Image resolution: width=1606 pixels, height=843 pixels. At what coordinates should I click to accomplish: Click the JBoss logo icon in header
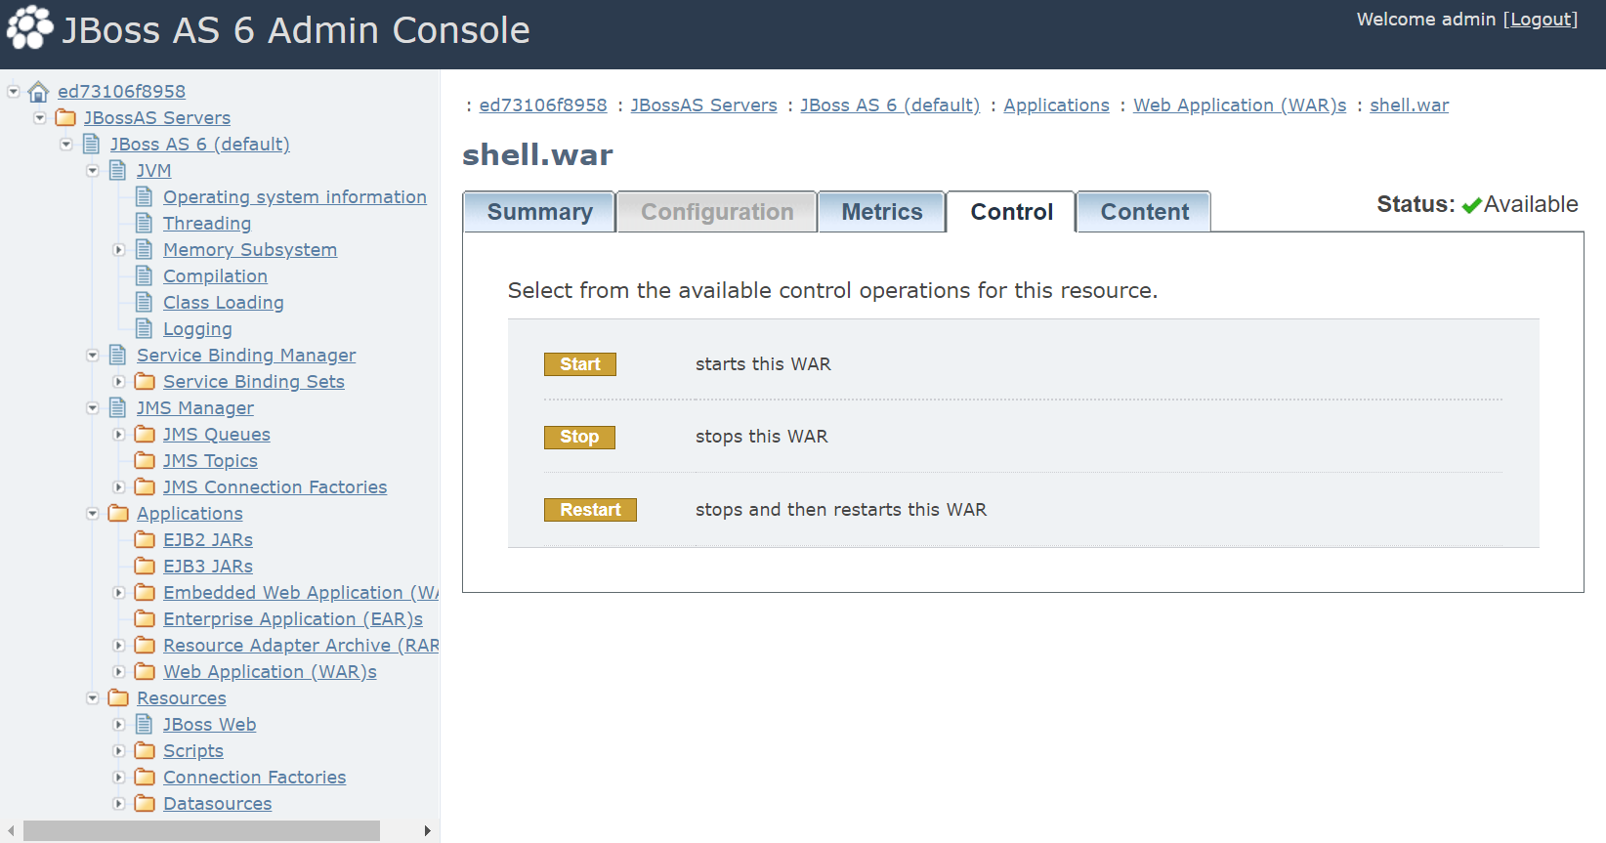(x=30, y=27)
